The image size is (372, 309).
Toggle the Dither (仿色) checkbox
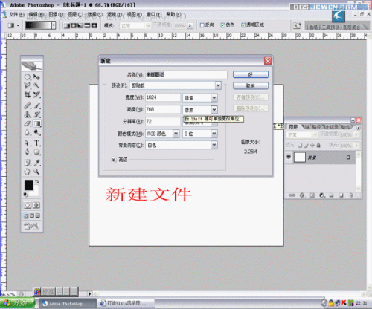pyautogui.click(x=222, y=25)
